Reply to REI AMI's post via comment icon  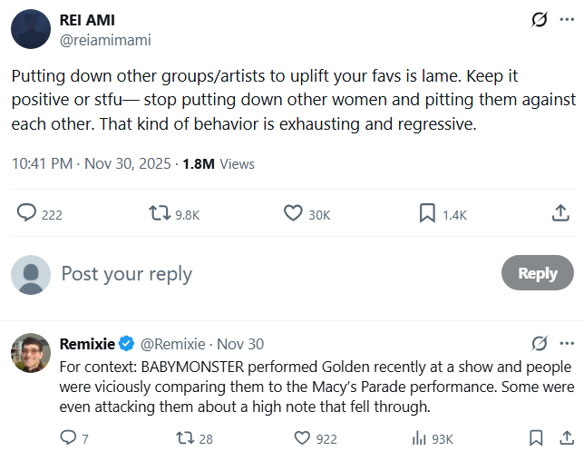[x=27, y=213]
